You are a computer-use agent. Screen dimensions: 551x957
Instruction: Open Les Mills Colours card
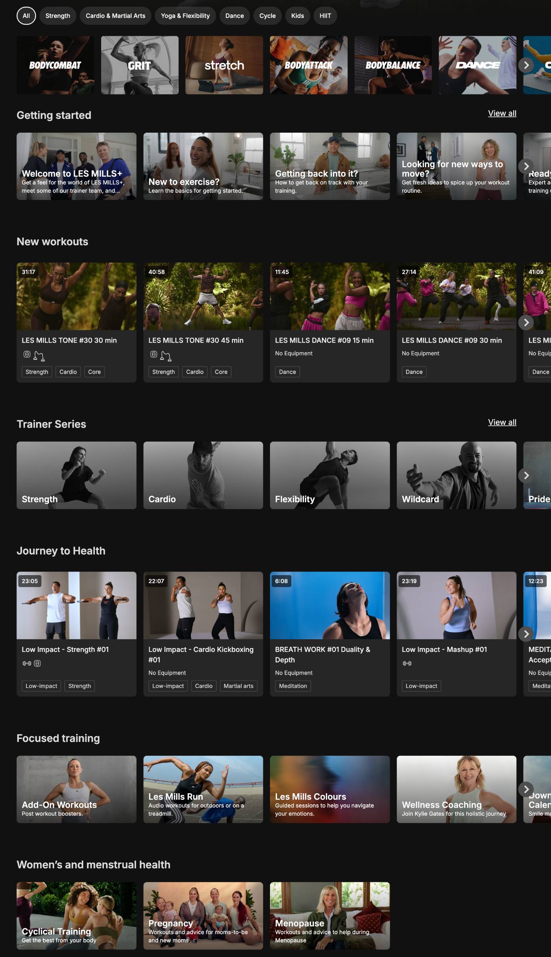click(330, 789)
